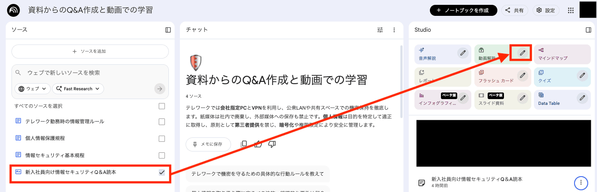This screenshot has height=192, width=597.
Task: Submit web source search arrow button
Action: pyautogui.click(x=160, y=89)
